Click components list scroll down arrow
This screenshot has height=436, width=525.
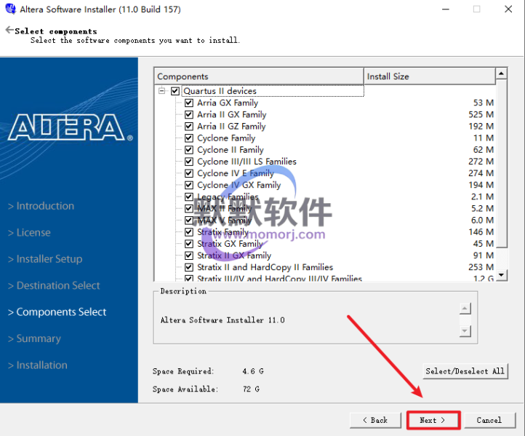(501, 275)
